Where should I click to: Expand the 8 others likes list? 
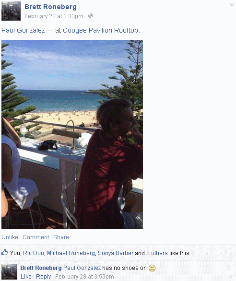coord(157,253)
